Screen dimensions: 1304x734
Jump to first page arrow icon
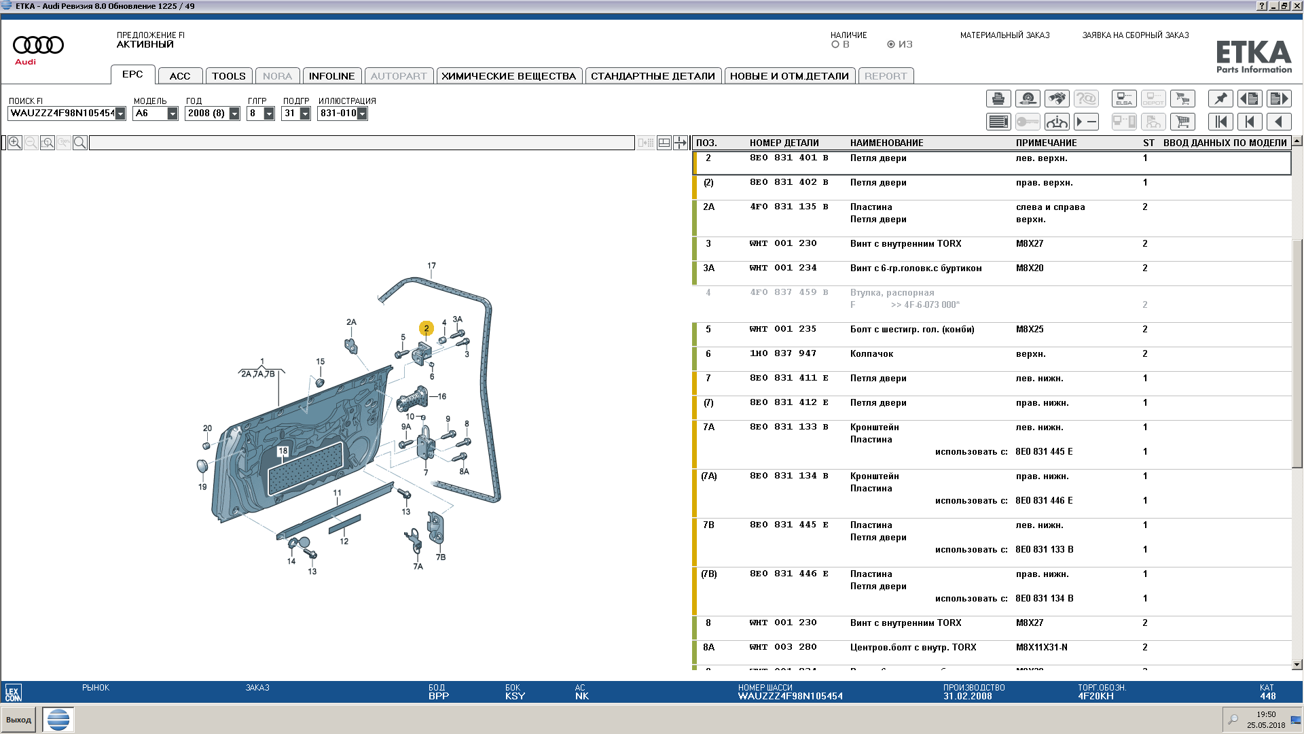coord(1220,122)
